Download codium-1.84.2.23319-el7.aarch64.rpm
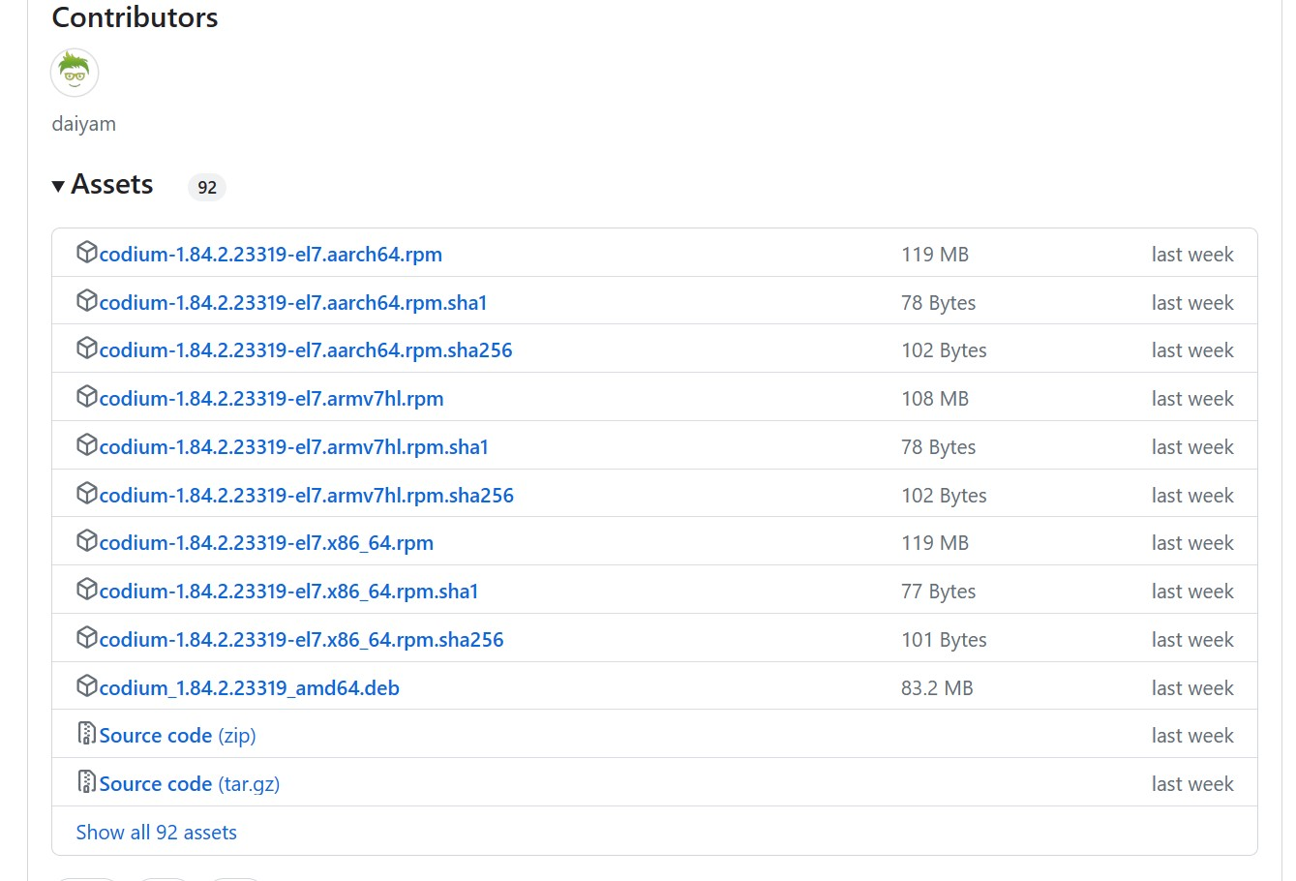 pos(271,255)
